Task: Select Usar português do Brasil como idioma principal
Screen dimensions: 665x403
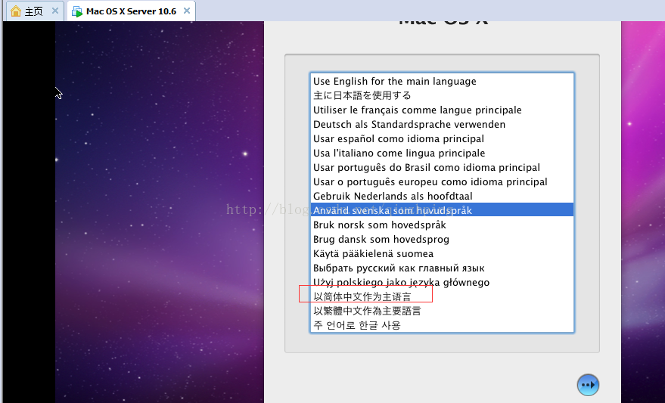Action: point(442,167)
